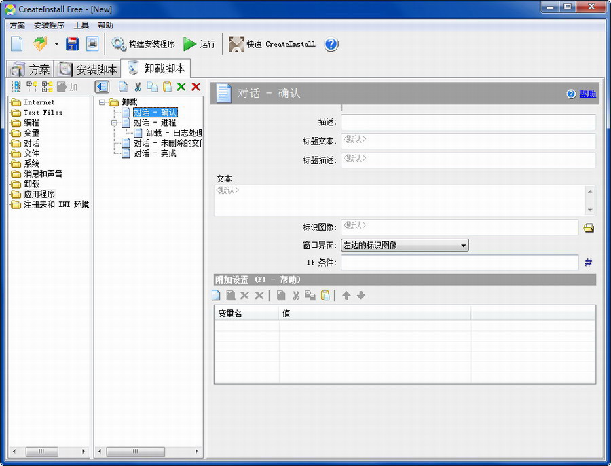Select 对话 - 确认 in the script tree
The width and height of the screenshot is (611, 466).
[155, 113]
